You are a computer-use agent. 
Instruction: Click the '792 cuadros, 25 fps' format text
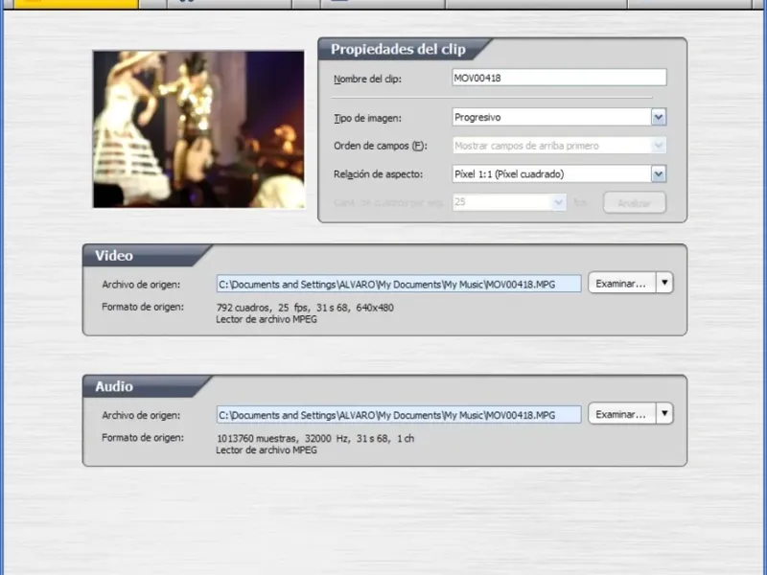pyautogui.click(x=305, y=308)
